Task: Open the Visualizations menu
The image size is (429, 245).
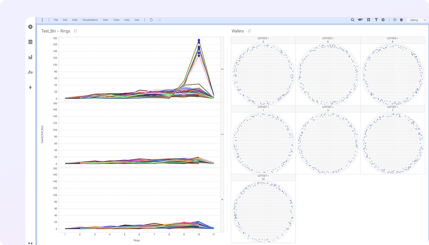Action: [90, 20]
